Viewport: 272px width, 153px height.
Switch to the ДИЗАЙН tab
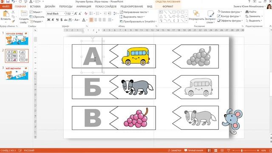(50, 6)
